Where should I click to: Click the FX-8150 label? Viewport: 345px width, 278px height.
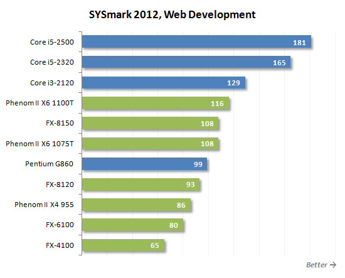click(60, 123)
